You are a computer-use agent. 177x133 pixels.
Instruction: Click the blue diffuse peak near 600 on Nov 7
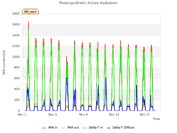[67, 78]
